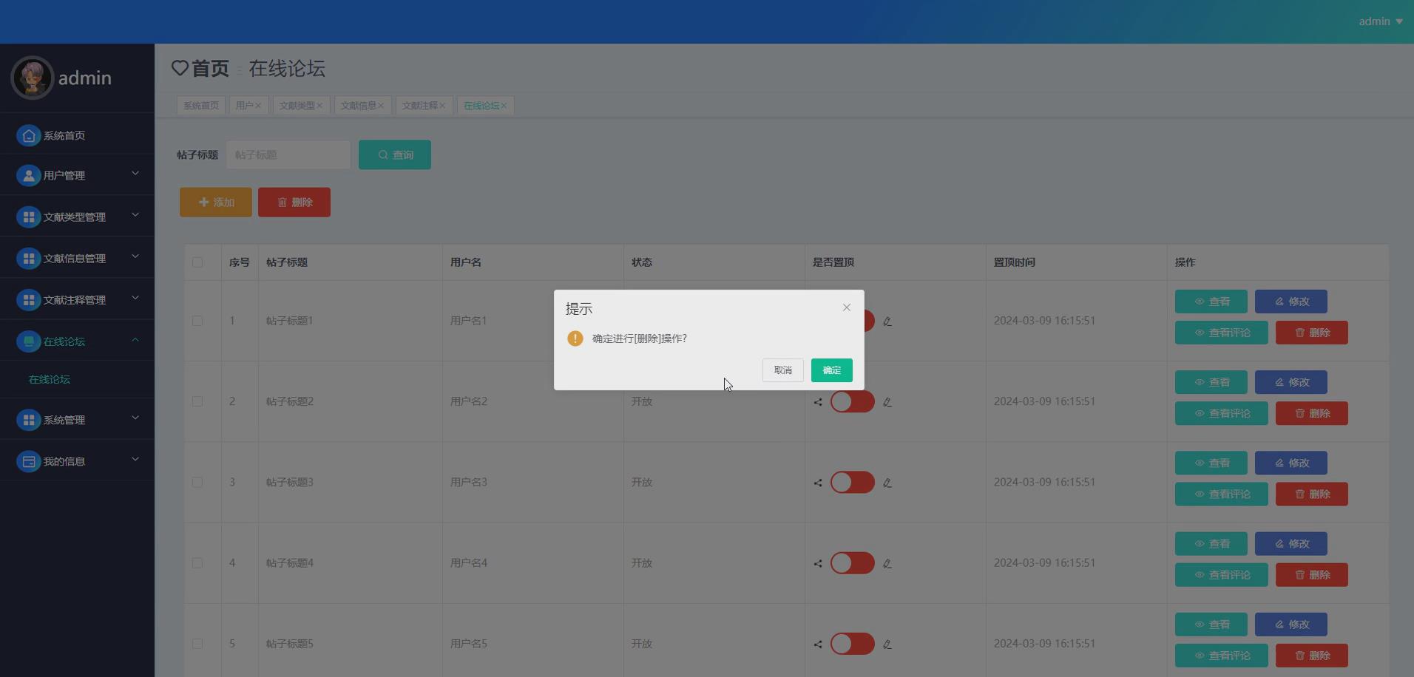Toggle the 置顶 switch for 帖子标题2

[852, 401]
